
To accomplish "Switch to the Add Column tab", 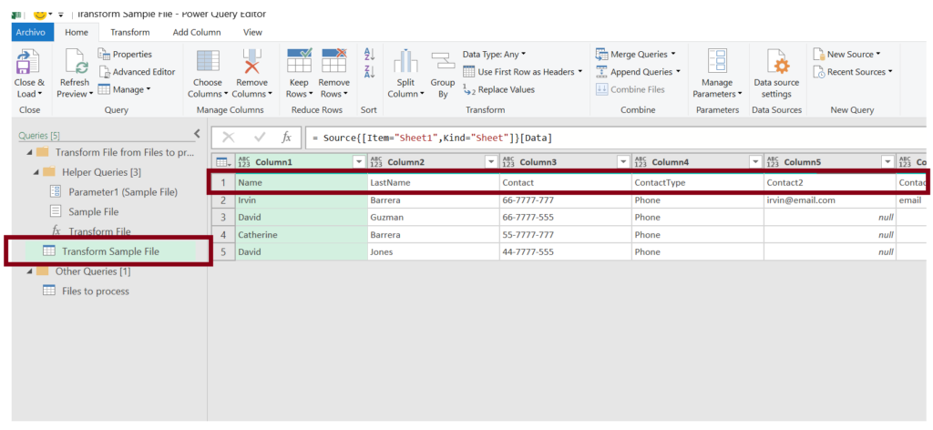I will [197, 32].
